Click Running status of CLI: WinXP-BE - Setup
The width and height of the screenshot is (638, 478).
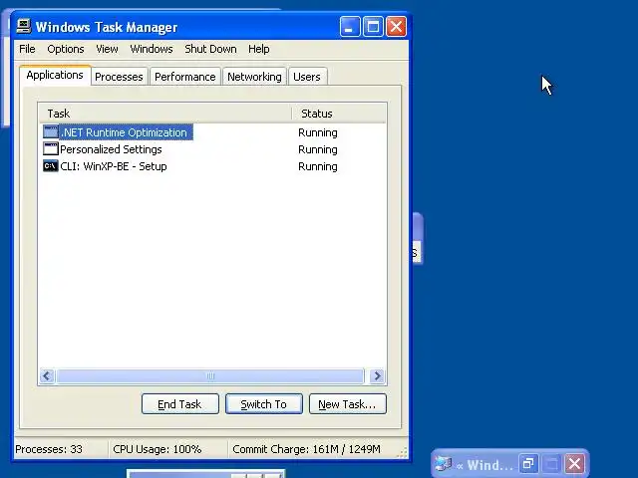[x=318, y=166]
